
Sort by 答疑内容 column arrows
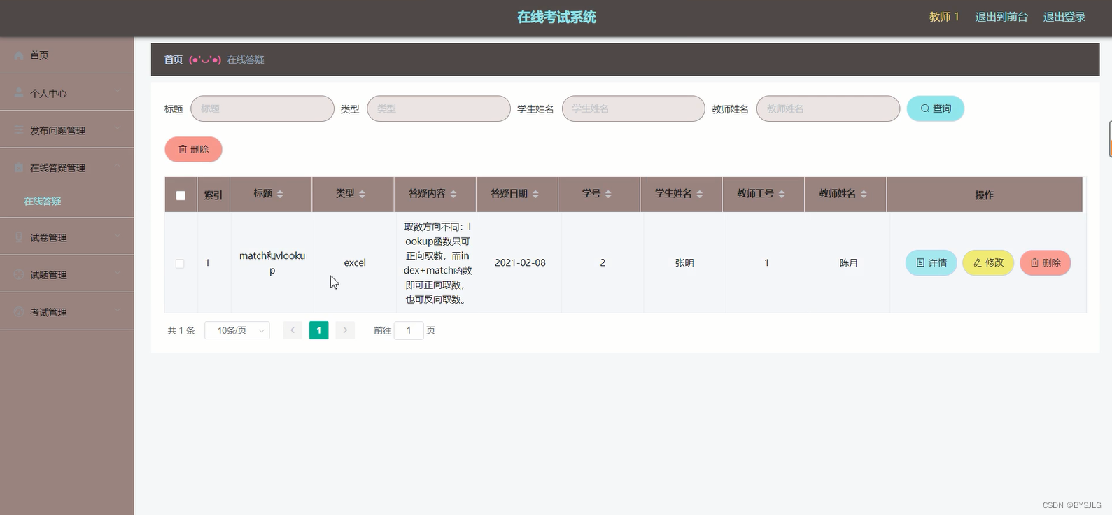click(x=453, y=194)
